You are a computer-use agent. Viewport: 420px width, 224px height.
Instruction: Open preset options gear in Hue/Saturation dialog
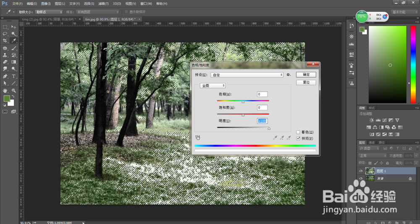click(289, 75)
